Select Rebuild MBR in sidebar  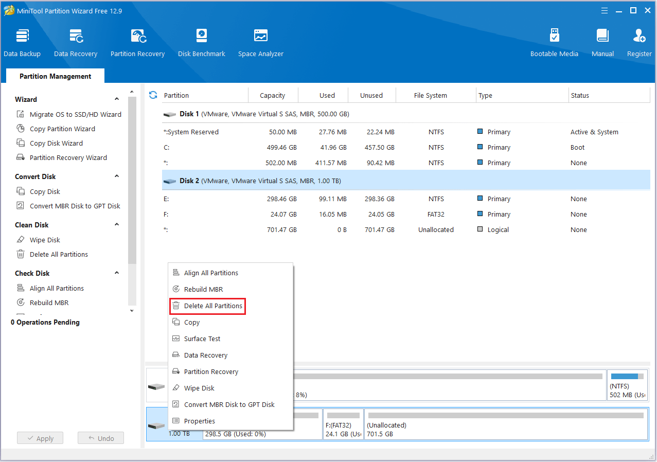tap(43, 303)
